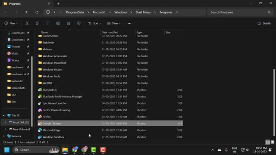
Task: Click the OneDrive cloud tray icon
Action: coord(220,150)
